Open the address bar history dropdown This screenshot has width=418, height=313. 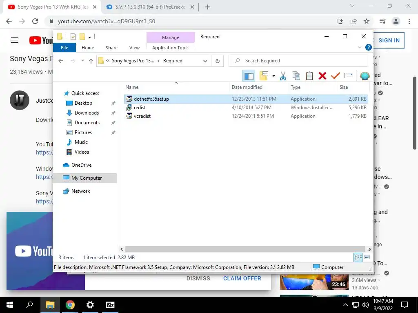(x=205, y=61)
